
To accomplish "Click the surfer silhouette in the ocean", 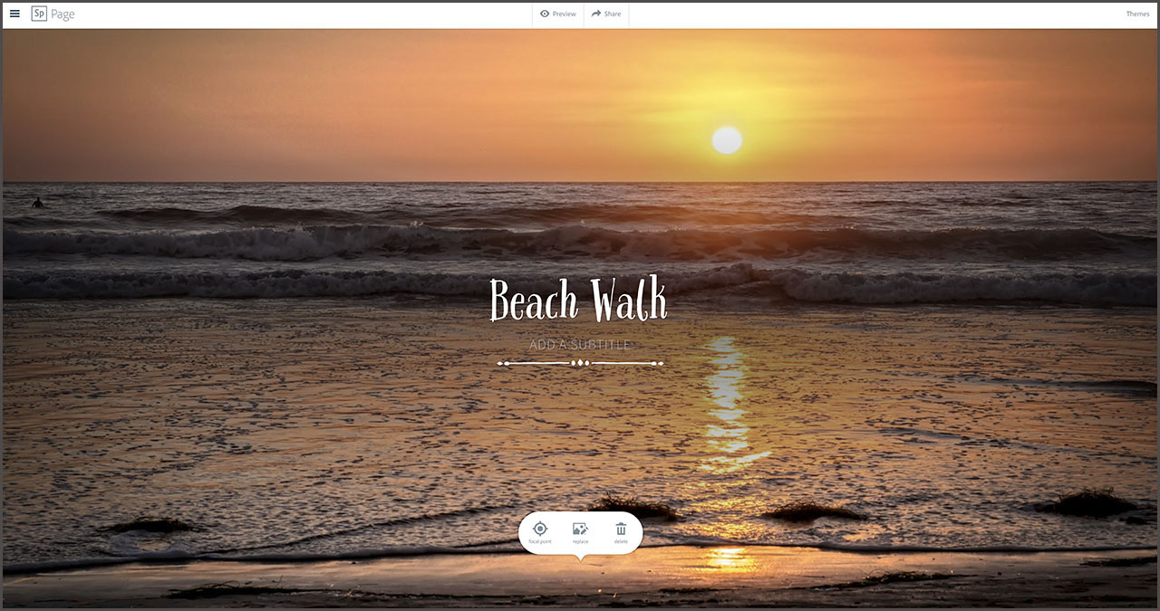I will [37, 203].
